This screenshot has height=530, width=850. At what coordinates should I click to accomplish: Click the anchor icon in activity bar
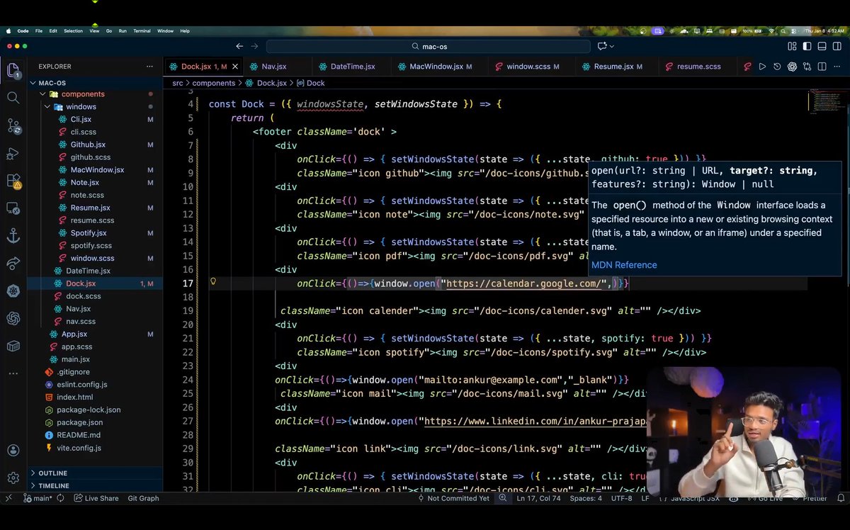[x=13, y=236]
